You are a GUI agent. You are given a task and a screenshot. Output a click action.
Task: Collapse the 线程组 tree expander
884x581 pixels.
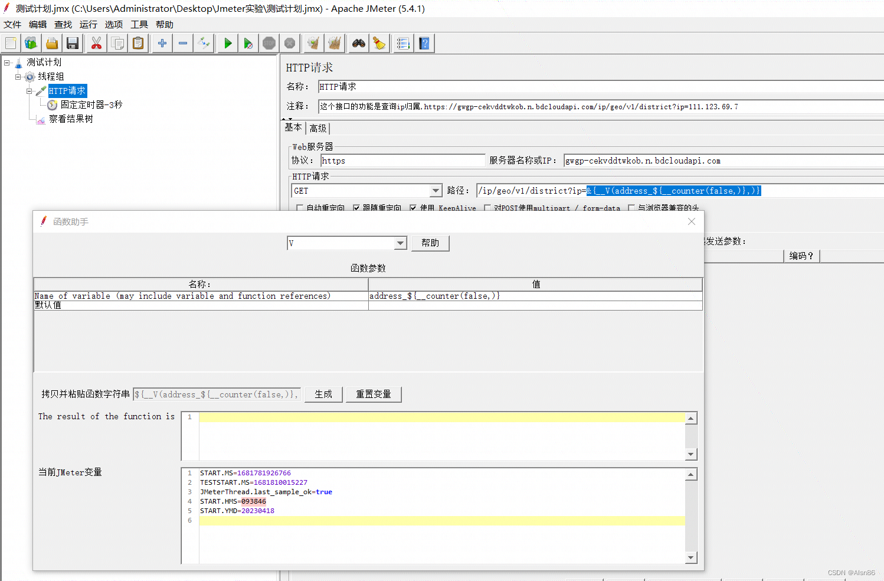pos(18,77)
